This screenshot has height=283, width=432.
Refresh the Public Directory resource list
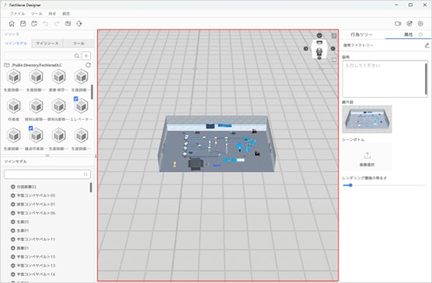coord(88,65)
